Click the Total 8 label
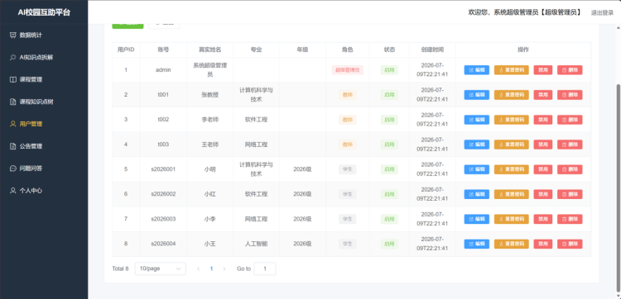The width and height of the screenshot is (621, 299). point(120,268)
